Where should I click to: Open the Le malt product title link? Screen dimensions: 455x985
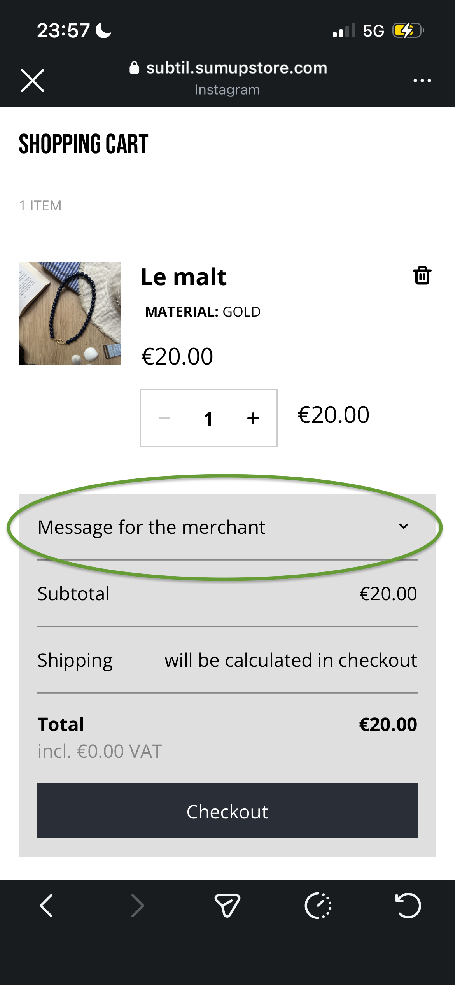[184, 277]
